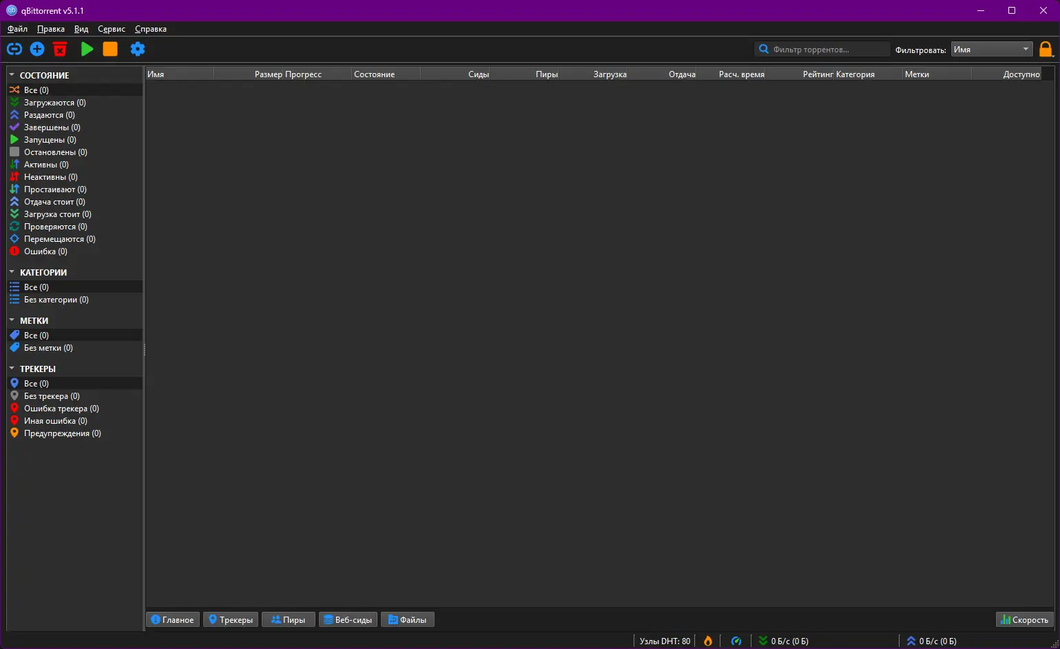Open the Справка menu
The height and width of the screenshot is (649, 1060).
(x=151, y=29)
